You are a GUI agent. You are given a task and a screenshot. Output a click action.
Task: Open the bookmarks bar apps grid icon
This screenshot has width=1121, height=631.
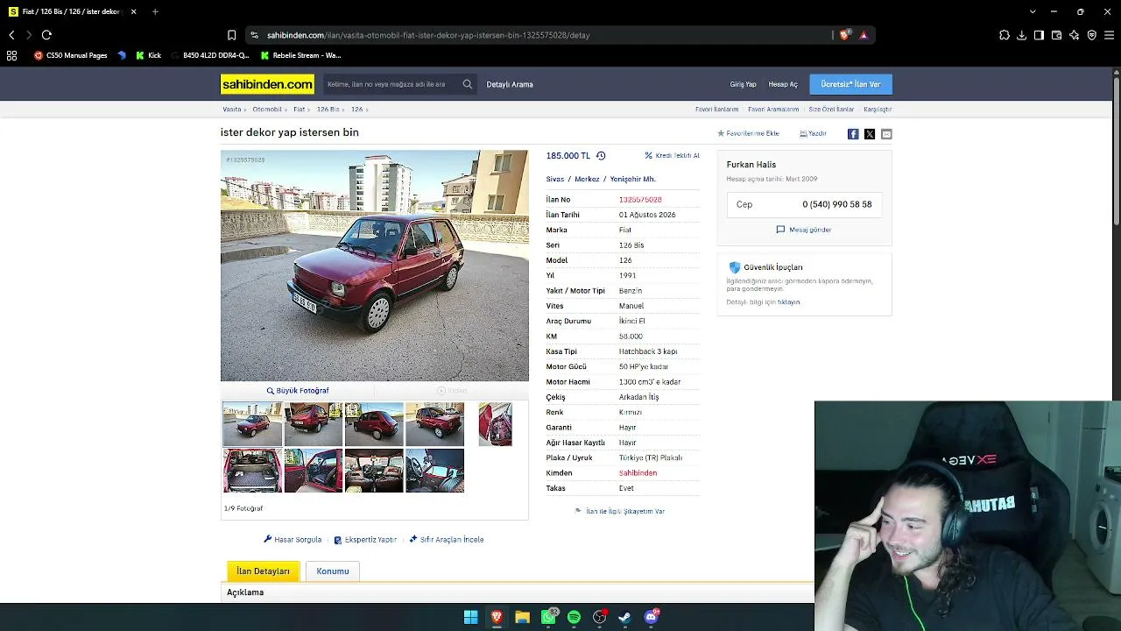click(11, 55)
